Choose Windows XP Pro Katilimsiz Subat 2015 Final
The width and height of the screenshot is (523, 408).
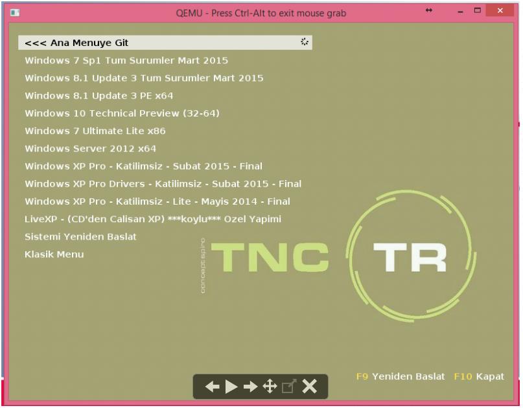pos(143,166)
